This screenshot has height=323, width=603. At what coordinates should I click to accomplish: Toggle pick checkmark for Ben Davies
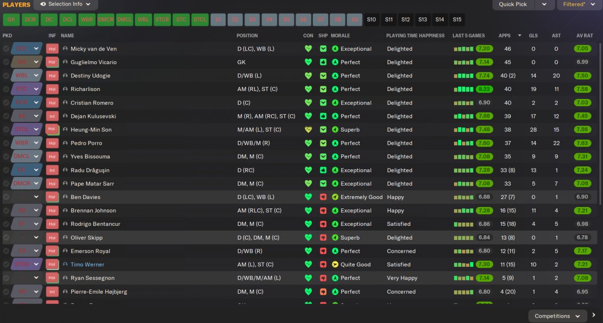6,197
